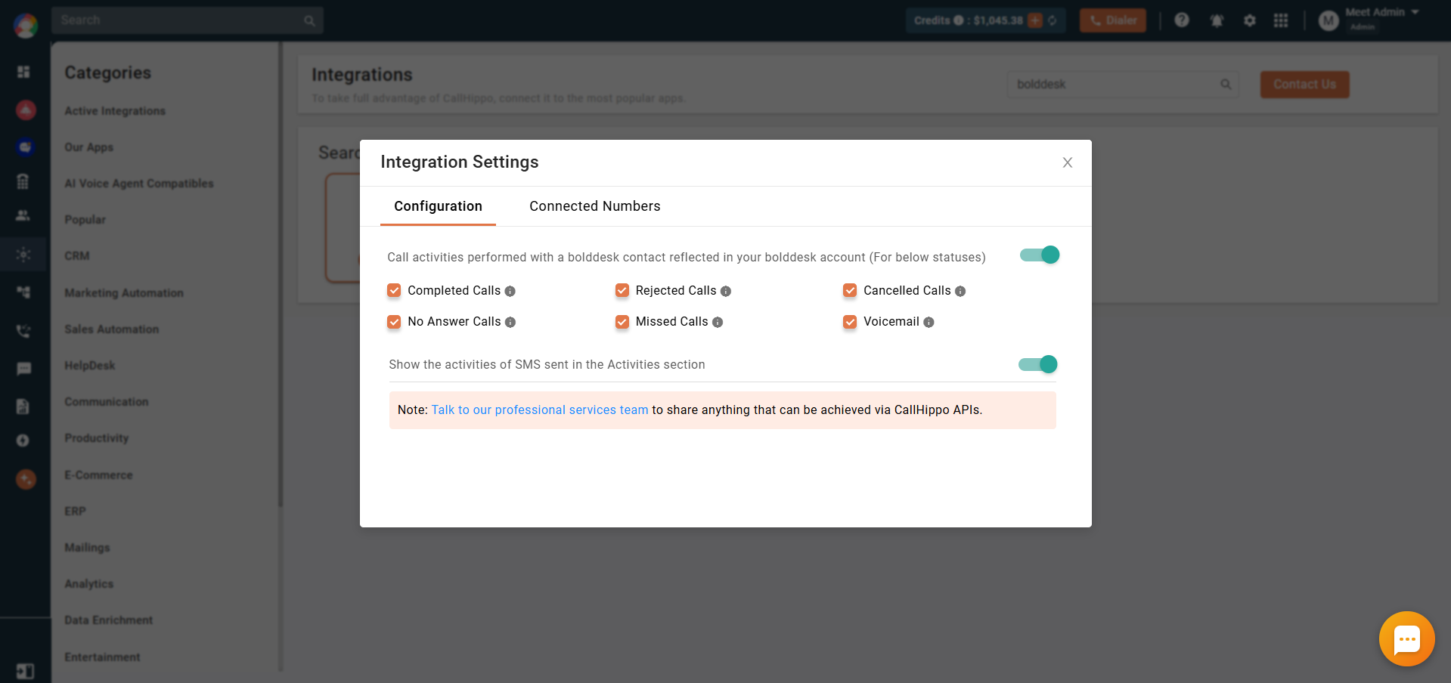Open the dial pad sidebar icon

[23, 181]
